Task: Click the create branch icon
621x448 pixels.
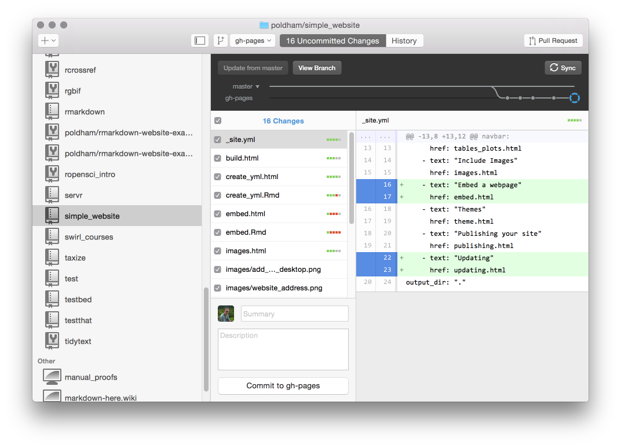Action: (x=221, y=41)
